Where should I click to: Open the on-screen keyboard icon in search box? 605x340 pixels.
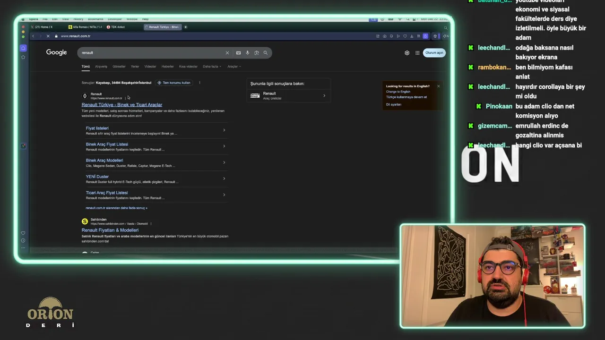click(x=238, y=53)
